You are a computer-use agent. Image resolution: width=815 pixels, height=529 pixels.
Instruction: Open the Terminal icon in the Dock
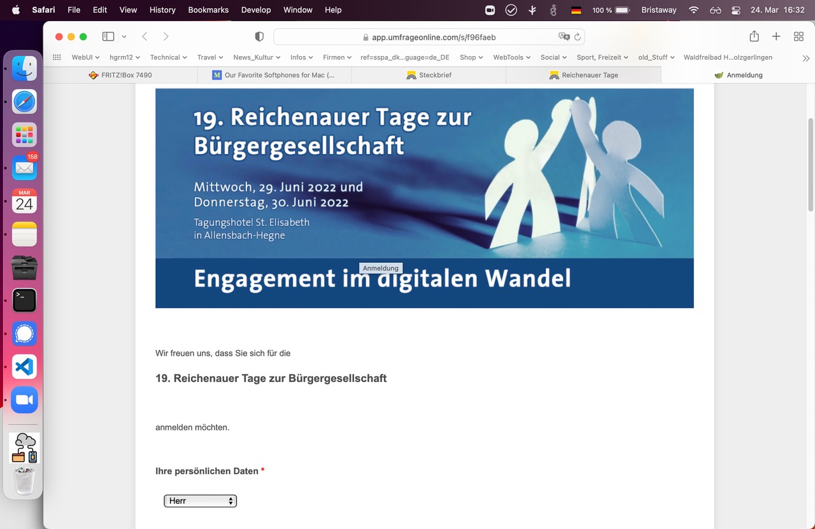point(24,300)
